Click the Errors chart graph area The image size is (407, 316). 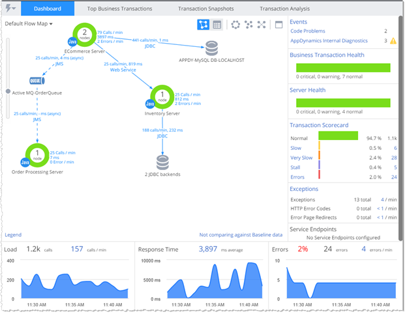(341, 280)
